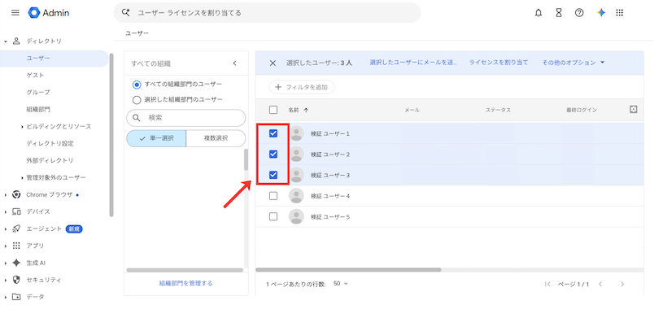Viewport: 654px width, 309px height.
Task: Expand the デバイス section arrow
Action: [x=6, y=212]
